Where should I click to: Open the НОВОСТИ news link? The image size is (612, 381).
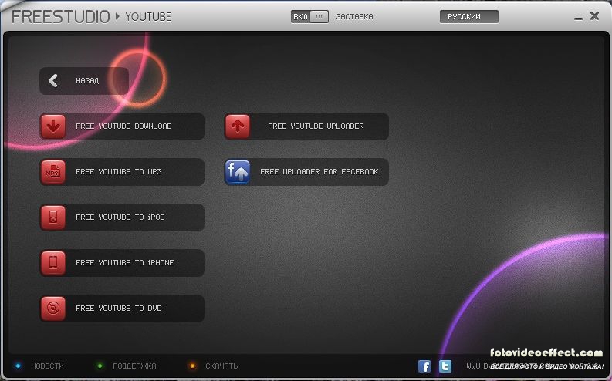(47, 366)
